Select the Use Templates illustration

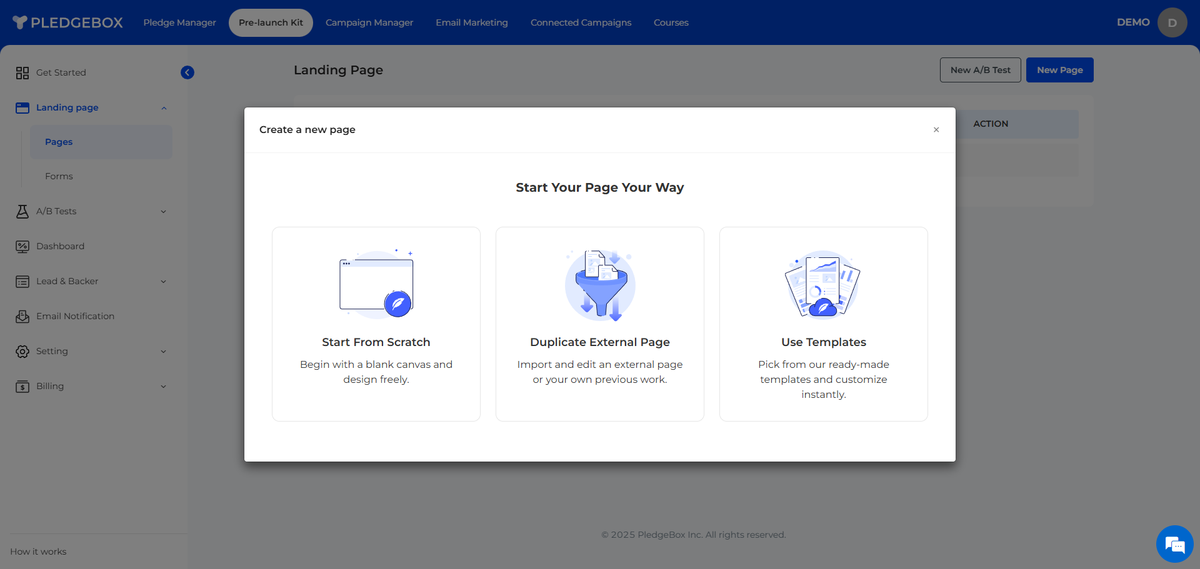823,285
